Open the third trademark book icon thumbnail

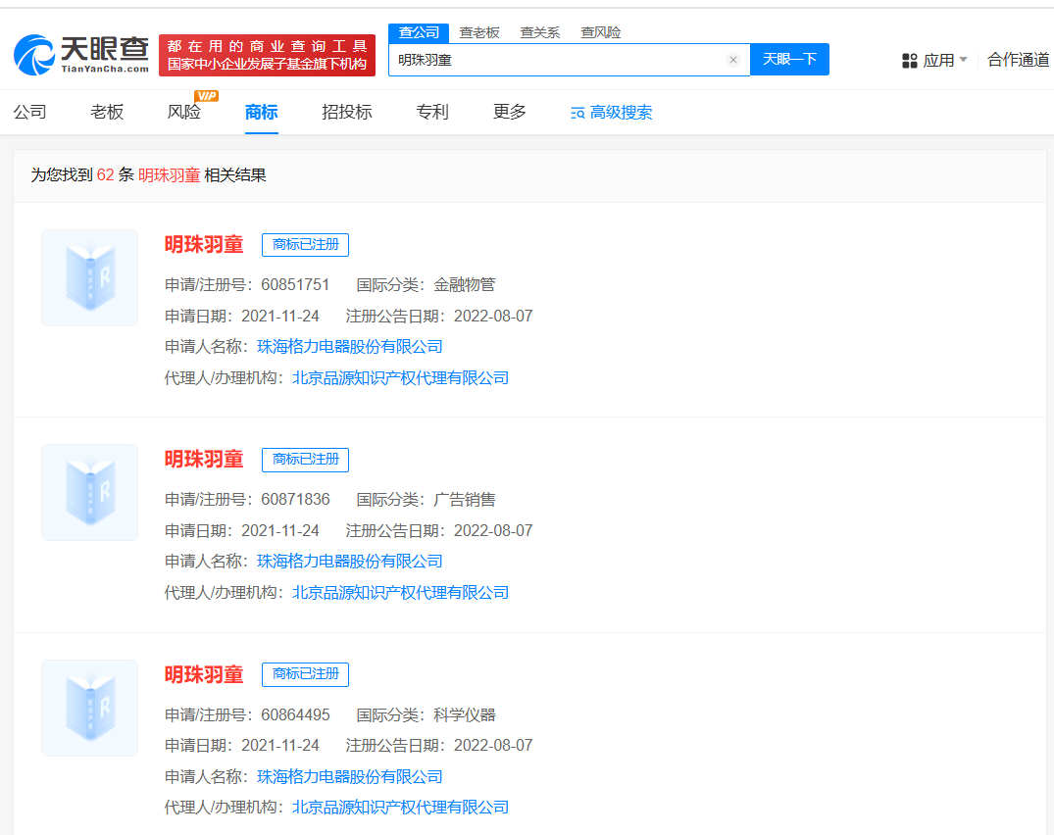(89, 708)
